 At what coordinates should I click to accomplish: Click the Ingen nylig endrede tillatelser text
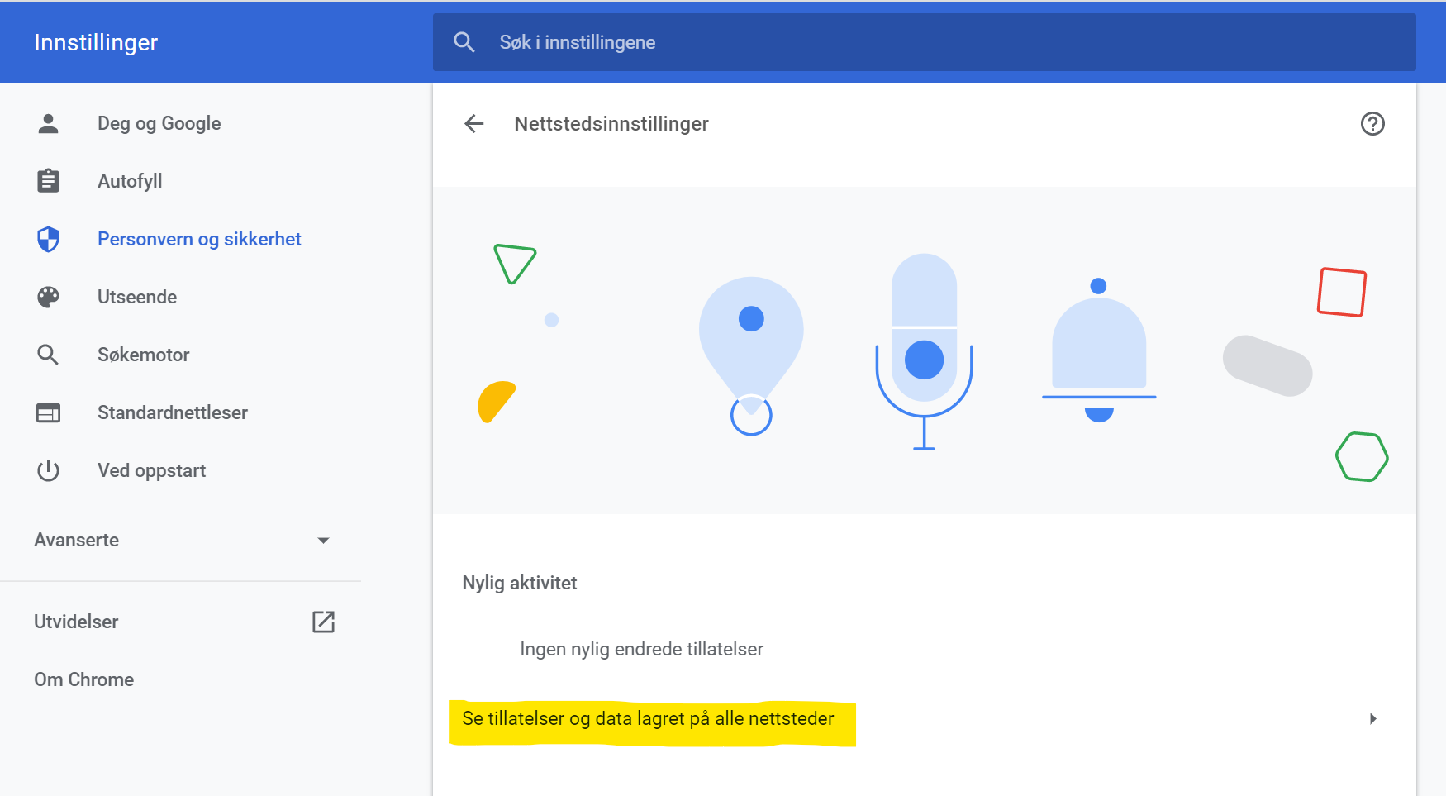click(642, 649)
